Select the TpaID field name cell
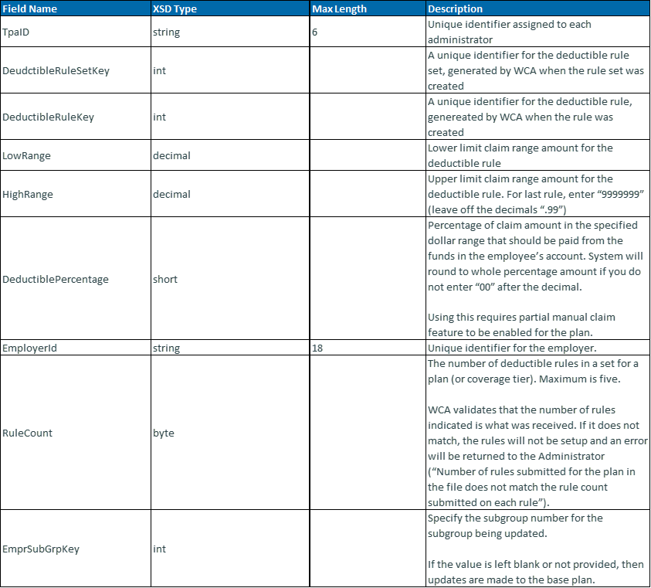Viewport: 651px width, 588px height. coord(16,32)
